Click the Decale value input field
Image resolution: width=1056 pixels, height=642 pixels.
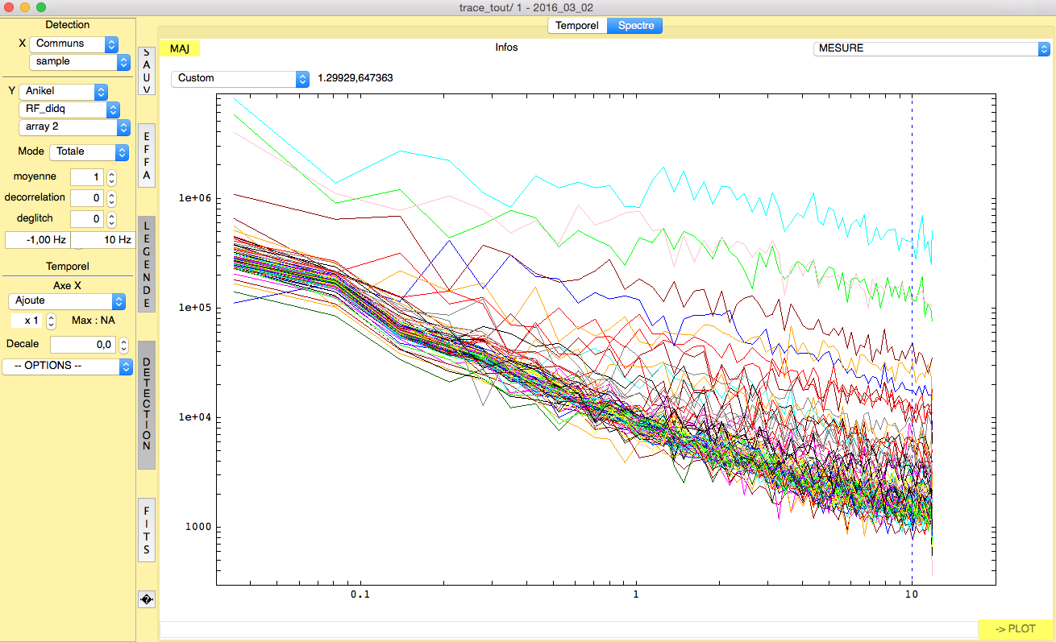tap(83, 345)
